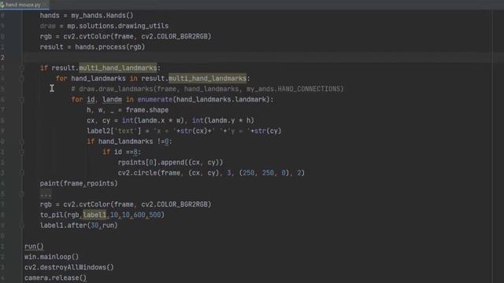
Task: Click 'win.mainloop()' line
Action: tap(51, 257)
